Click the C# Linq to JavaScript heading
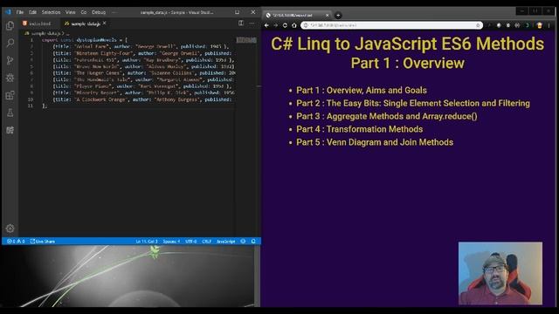This screenshot has width=559, height=314. click(408, 44)
